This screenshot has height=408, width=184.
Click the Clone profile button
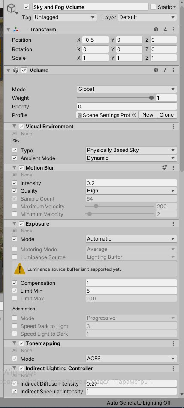167,115
